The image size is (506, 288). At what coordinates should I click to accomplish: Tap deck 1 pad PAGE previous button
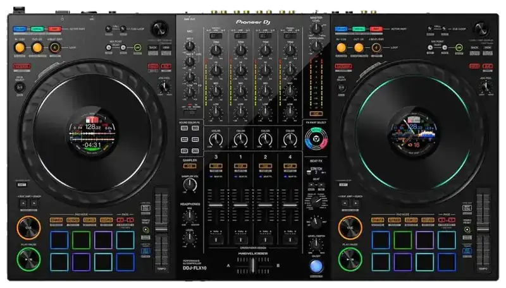pos(120,220)
